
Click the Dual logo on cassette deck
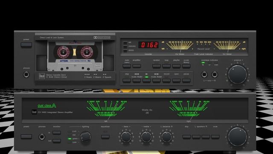(42, 76)
